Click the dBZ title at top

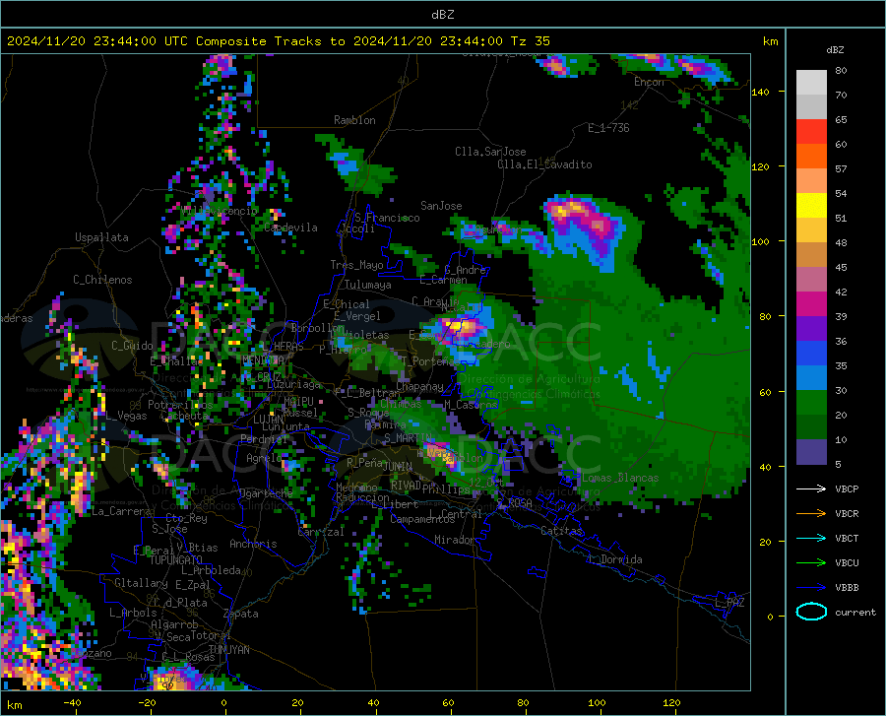442,14
